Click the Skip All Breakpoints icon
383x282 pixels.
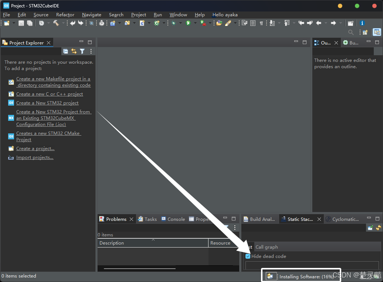pos(92,23)
